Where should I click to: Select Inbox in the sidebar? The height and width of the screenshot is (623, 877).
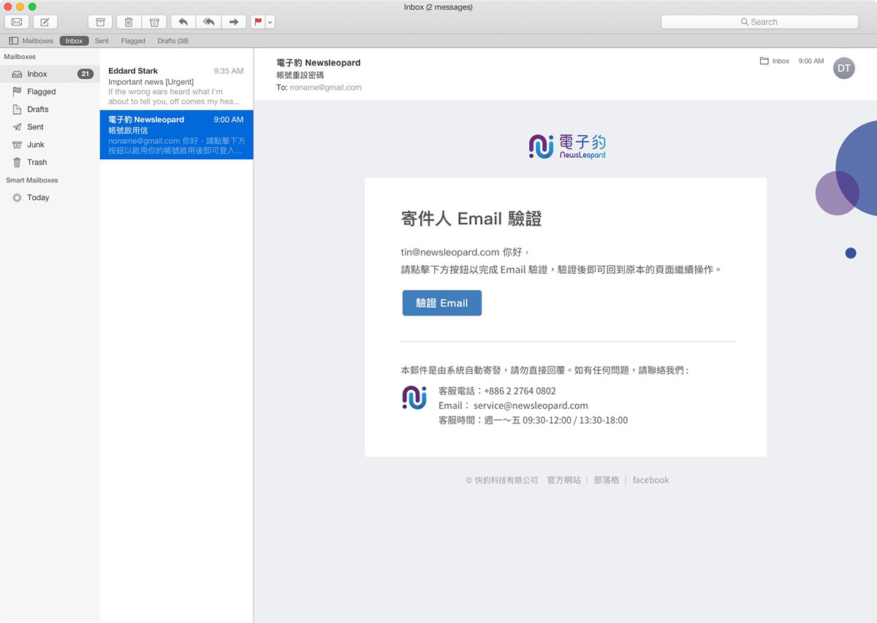pos(50,74)
